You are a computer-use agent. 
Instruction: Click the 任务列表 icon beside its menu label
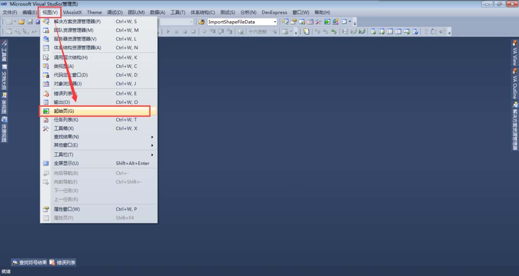(x=46, y=120)
